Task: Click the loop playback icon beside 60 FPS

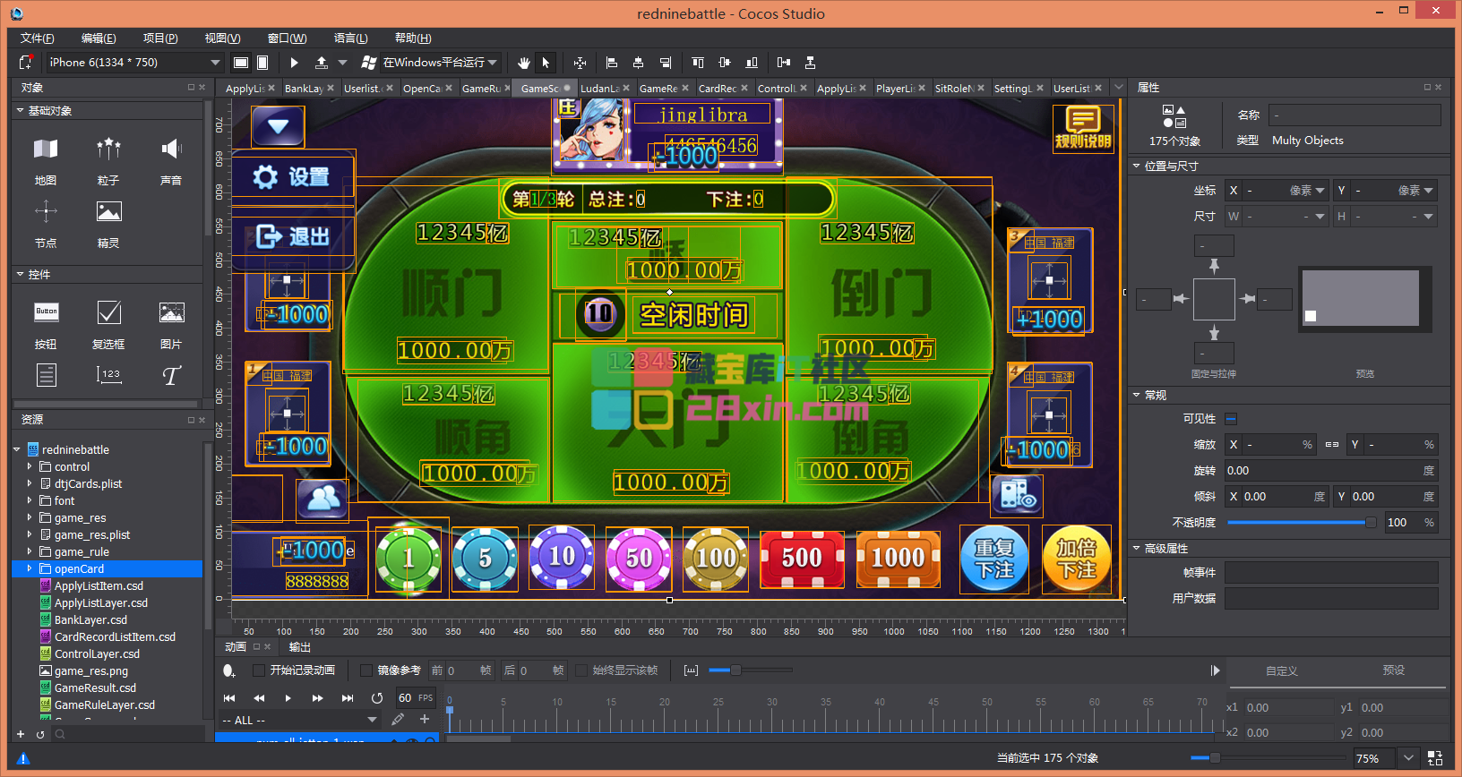Action: [x=377, y=698]
